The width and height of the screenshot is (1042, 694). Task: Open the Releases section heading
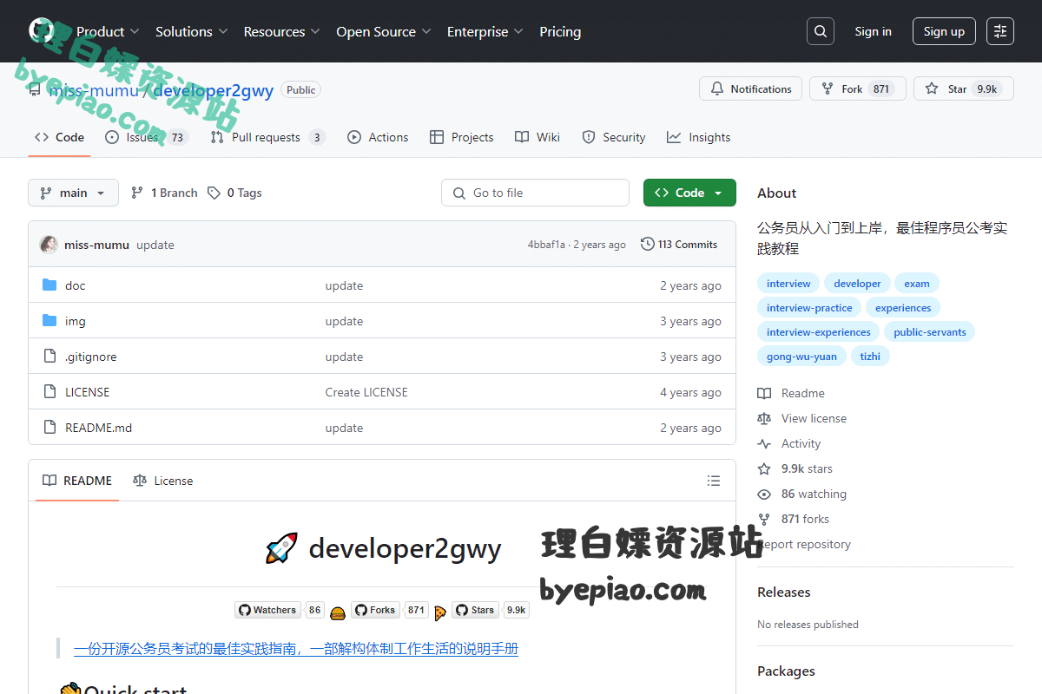click(x=783, y=593)
